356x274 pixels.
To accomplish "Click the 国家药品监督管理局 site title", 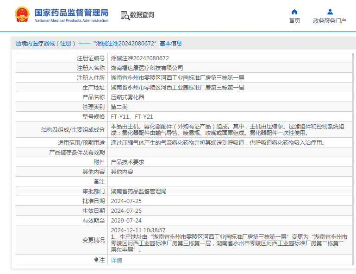I will click(71, 12).
